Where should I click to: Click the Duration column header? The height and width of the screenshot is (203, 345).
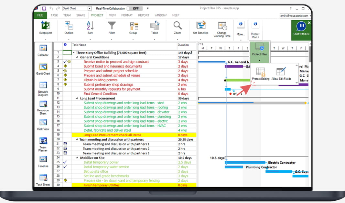[x=187, y=45]
